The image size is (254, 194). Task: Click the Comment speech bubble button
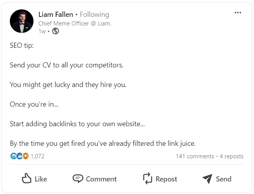[x=95, y=179]
